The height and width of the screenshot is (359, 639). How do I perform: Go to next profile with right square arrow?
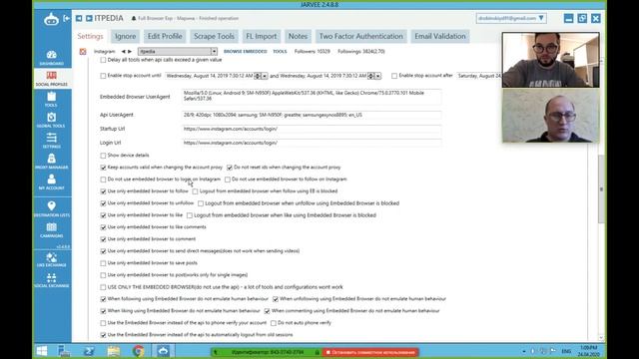[x=89, y=18]
